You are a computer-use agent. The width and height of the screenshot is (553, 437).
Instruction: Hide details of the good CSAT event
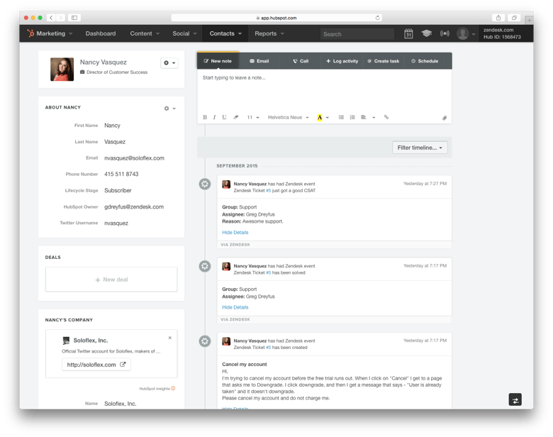[x=235, y=232]
